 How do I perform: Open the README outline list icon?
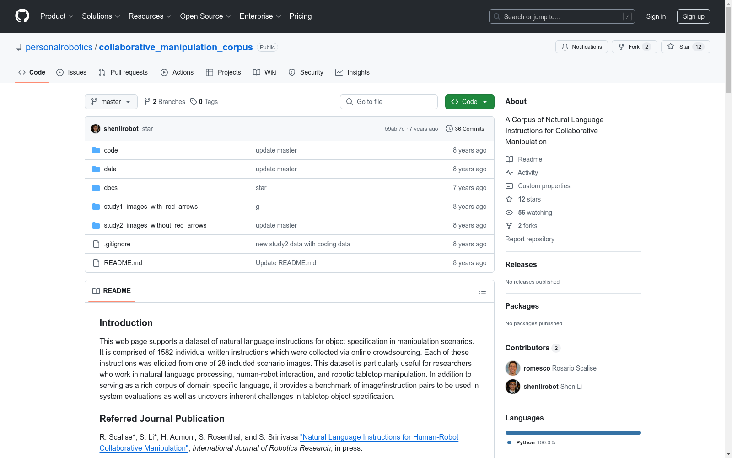point(482,291)
